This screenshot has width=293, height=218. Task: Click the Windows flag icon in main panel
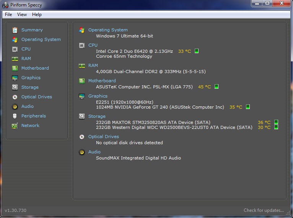click(x=82, y=30)
